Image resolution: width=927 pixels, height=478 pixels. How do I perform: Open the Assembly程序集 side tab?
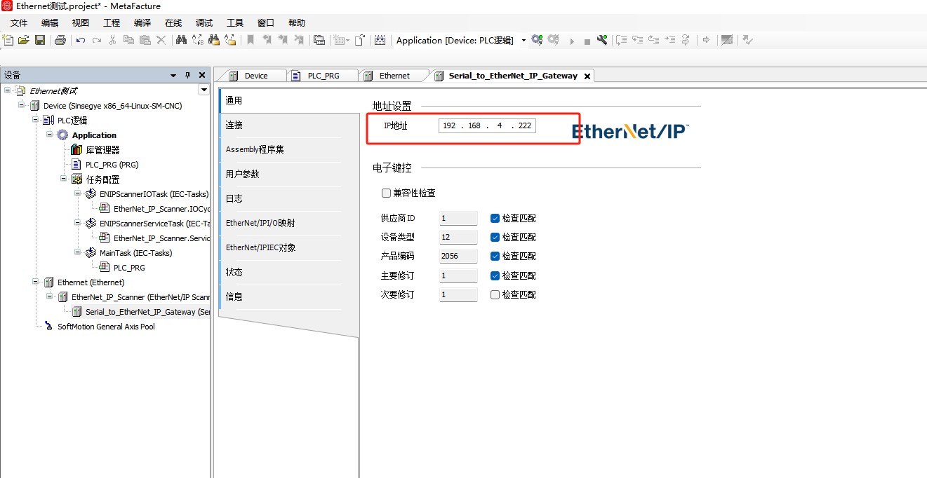click(x=255, y=149)
